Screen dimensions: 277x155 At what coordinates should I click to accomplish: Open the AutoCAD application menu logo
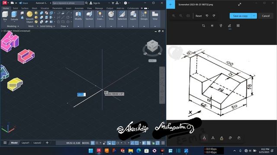(x=5, y=3)
